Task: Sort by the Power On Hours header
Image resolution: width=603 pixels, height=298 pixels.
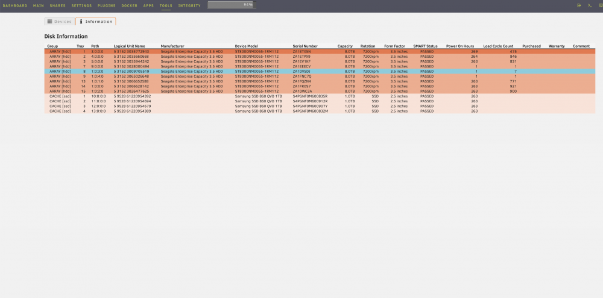Action: pos(460,46)
